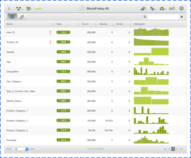This screenshot has height=158, width=191.
Task: Open the configure model chart menu
Action: (144, 9)
